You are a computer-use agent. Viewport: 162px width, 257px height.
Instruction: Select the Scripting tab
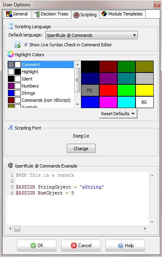click(x=85, y=15)
